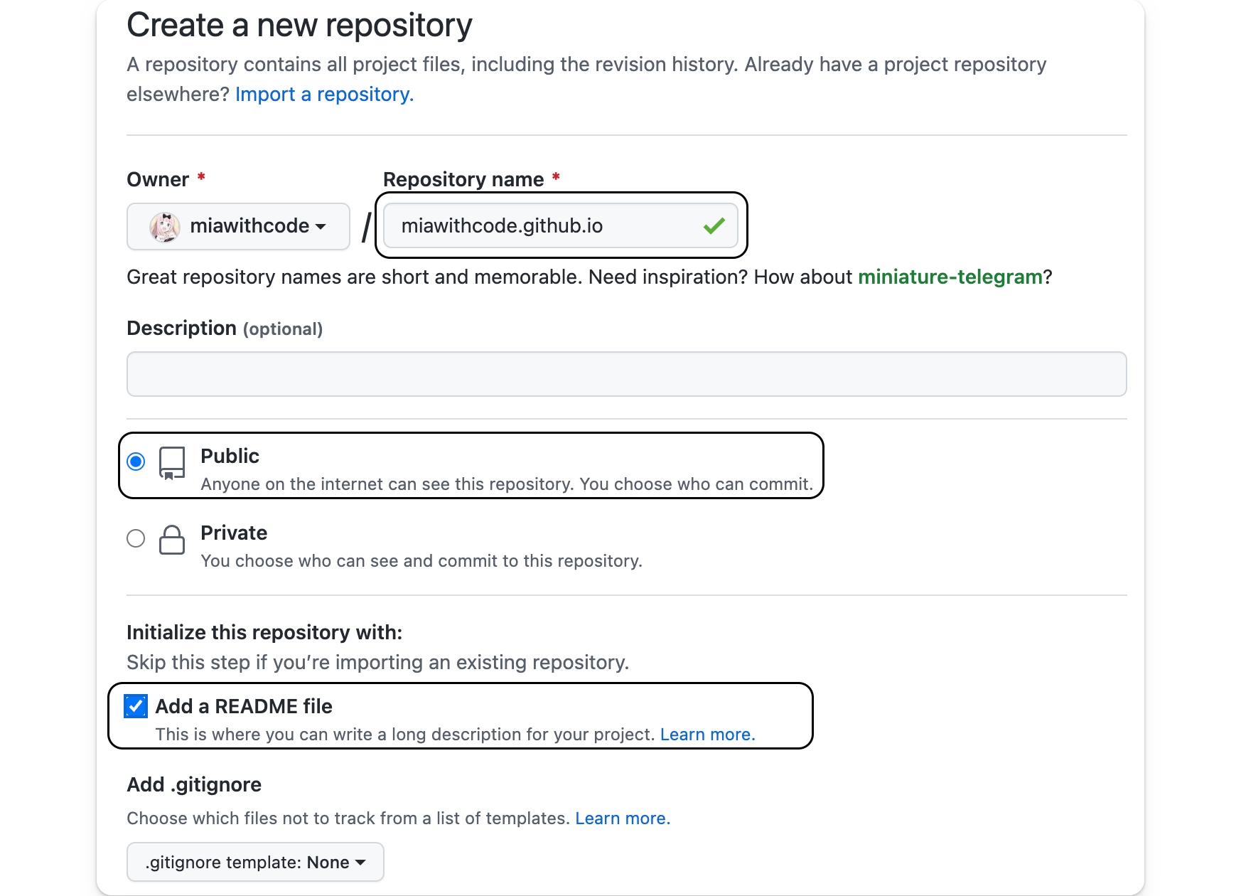The image size is (1241, 896).
Task: Expand the .gitignore template dropdown
Action: click(x=255, y=862)
